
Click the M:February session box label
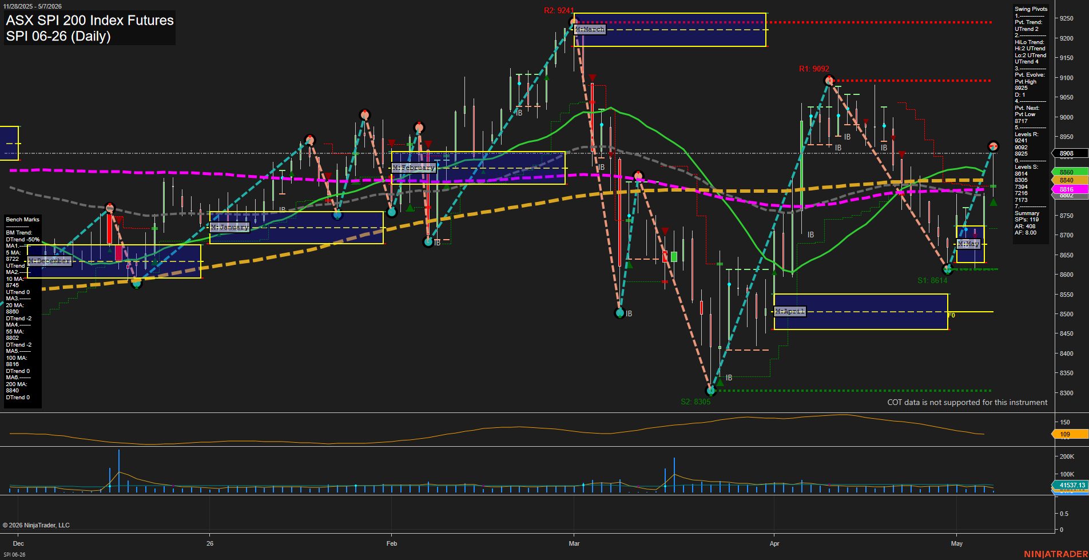pos(414,168)
